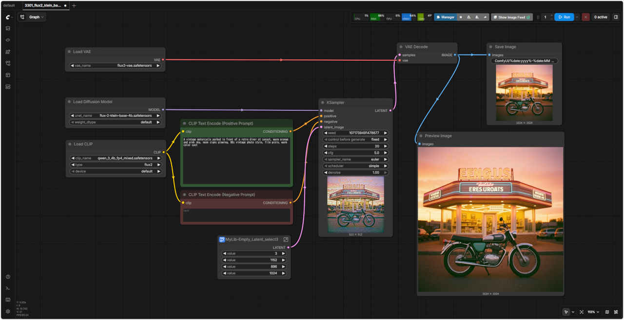Toggle link visibility icon at bottom right
Screen dimensions: 624x320
[x=616, y=312]
